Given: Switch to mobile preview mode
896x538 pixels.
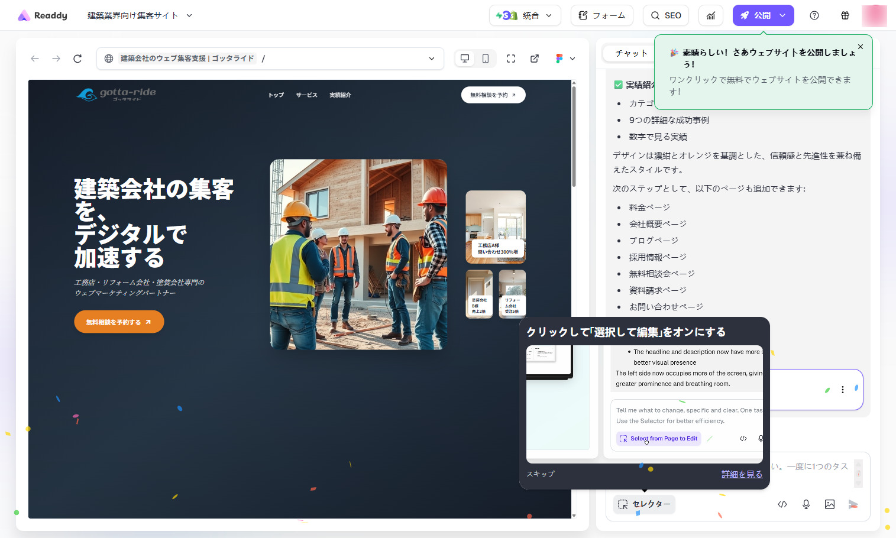Looking at the screenshot, I should click(x=485, y=59).
